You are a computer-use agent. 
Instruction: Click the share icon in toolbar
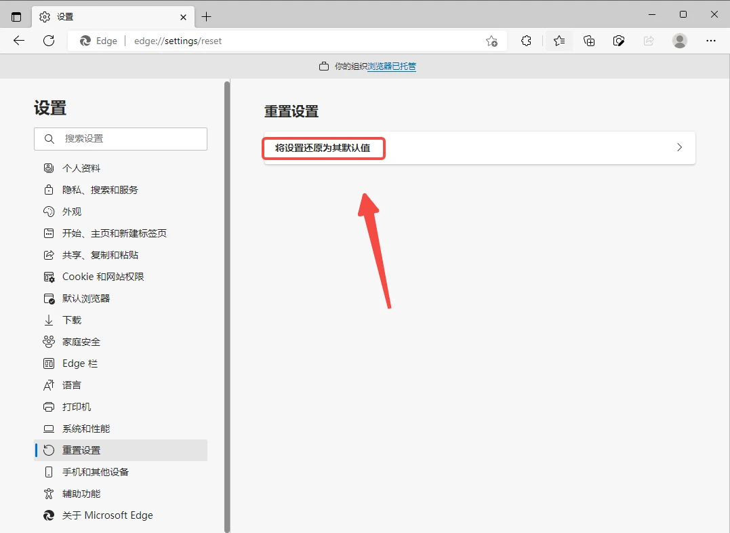coord(649,41)
